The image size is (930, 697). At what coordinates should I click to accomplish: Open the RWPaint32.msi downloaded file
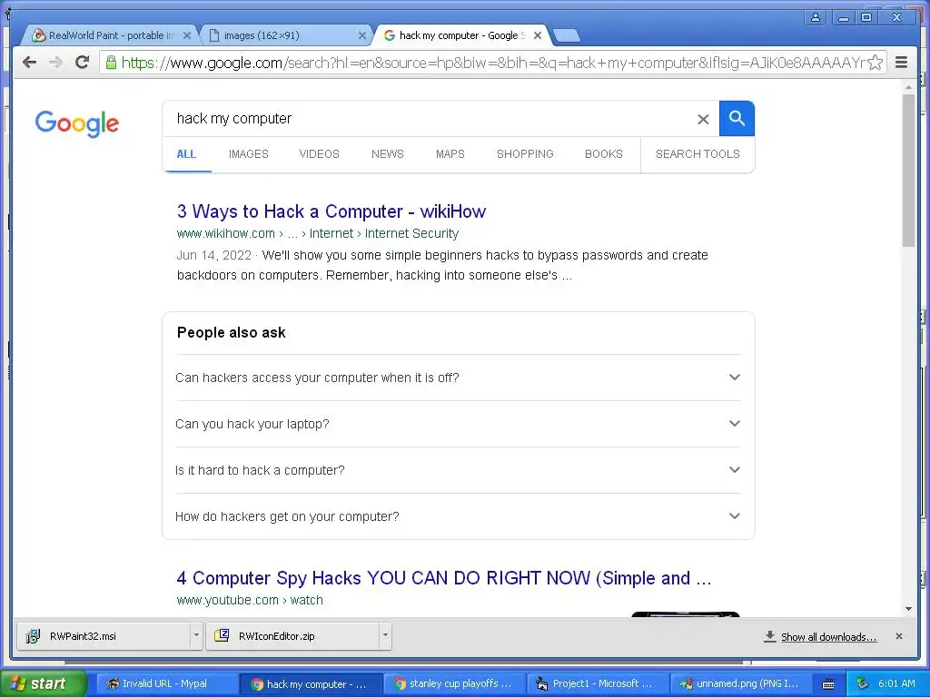pyautogui.click(x=104, y=636)
